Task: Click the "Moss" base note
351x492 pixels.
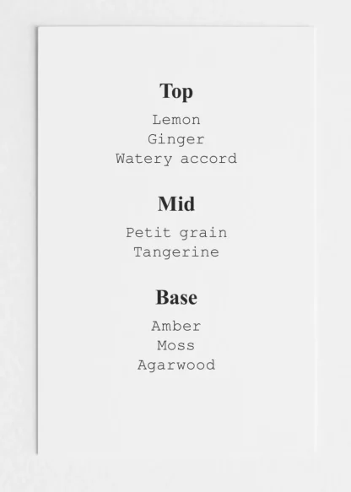Action: pos(176,346)
